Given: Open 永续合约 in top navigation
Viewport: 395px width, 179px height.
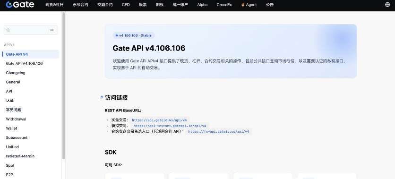Looking at the screenshot, I should point(81,5).
